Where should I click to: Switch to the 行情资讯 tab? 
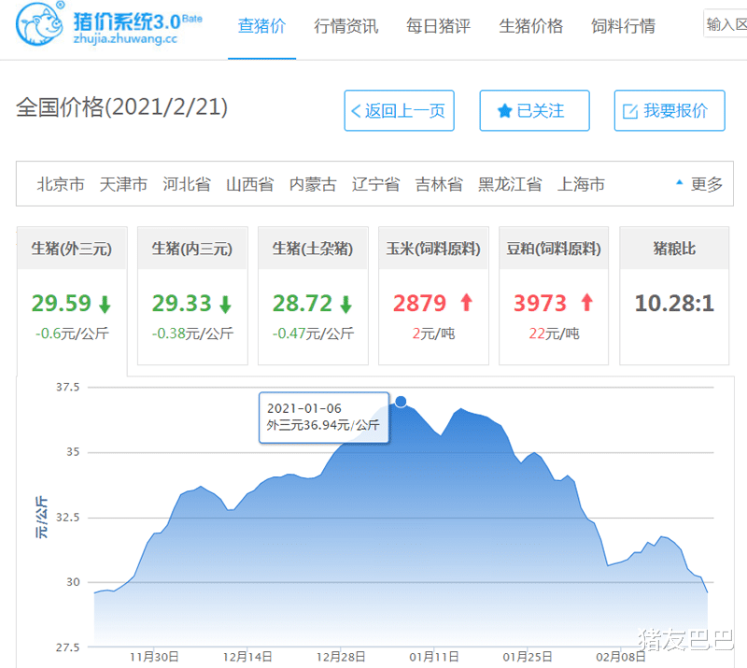(x=345, y=27)
